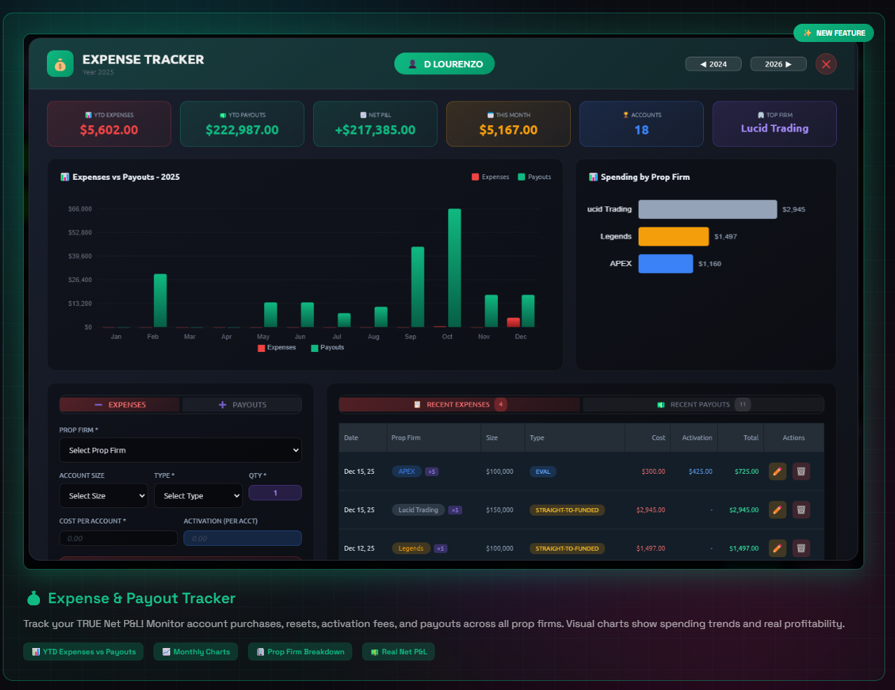Image resolution: width=895 pixels, height=690 pixels.
Task: Click the Activation per account field
Action: 242,538
